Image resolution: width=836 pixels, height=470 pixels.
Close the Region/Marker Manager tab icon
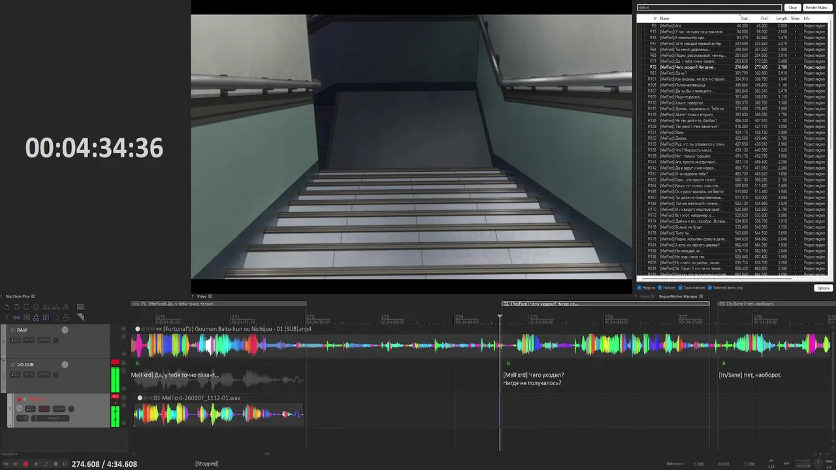pyautogui.click(x=701, y=296)
